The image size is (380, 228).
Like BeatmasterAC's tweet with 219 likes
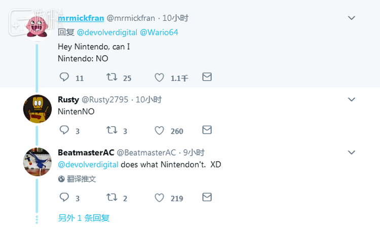tap(159, 198)
